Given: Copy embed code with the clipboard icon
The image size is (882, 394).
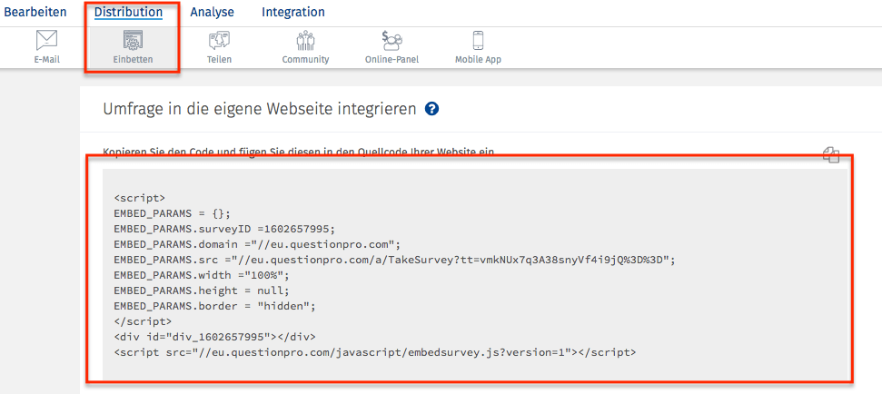Looking at the screenshot, I should tap(831, 155).
